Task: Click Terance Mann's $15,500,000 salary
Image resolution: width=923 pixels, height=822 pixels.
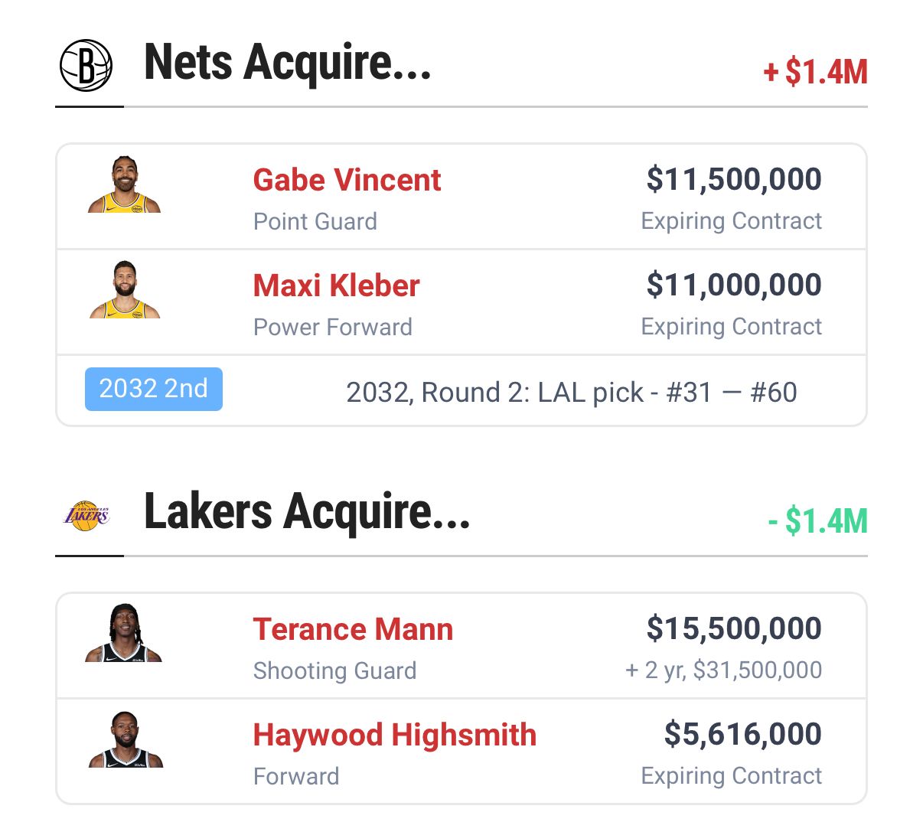Action: pyautogui.click(x=733, y=628)
